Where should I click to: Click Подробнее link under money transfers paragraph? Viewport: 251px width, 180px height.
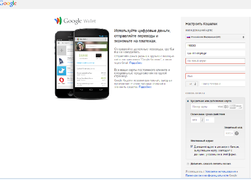[x=136, y=63]
